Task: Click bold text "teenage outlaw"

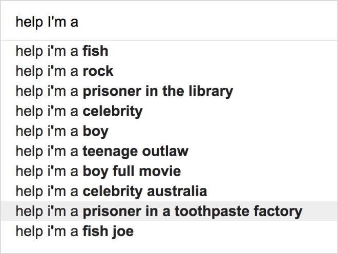Action: 136,151
